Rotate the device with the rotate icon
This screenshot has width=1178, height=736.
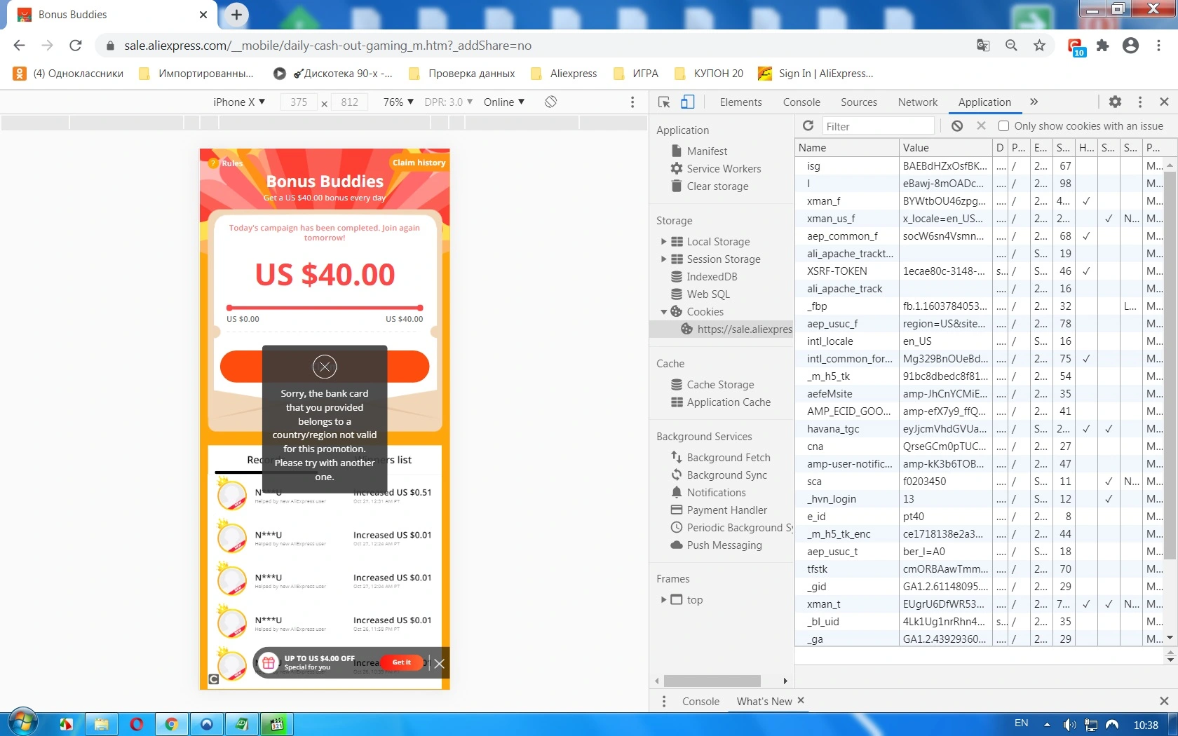[x=551, y=102]
